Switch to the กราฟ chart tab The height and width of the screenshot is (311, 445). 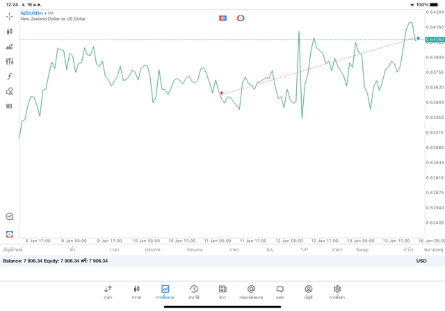[136, 292]
